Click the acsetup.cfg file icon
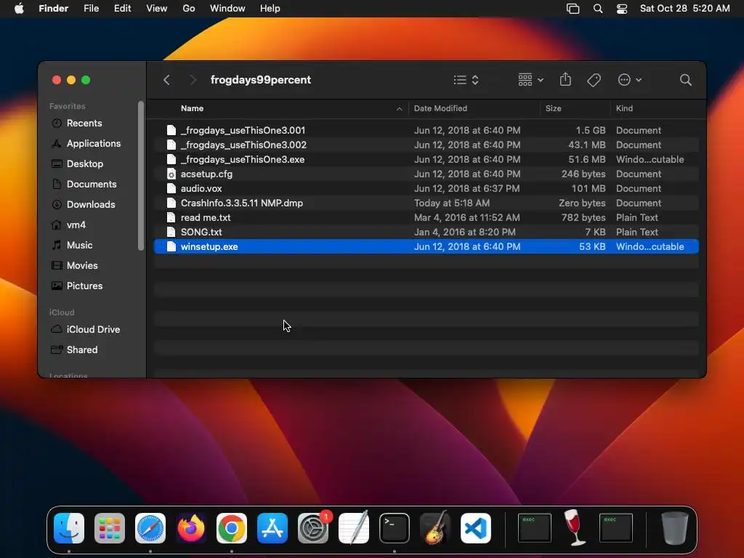Screen dimensions: 744x558 (171, 174)
